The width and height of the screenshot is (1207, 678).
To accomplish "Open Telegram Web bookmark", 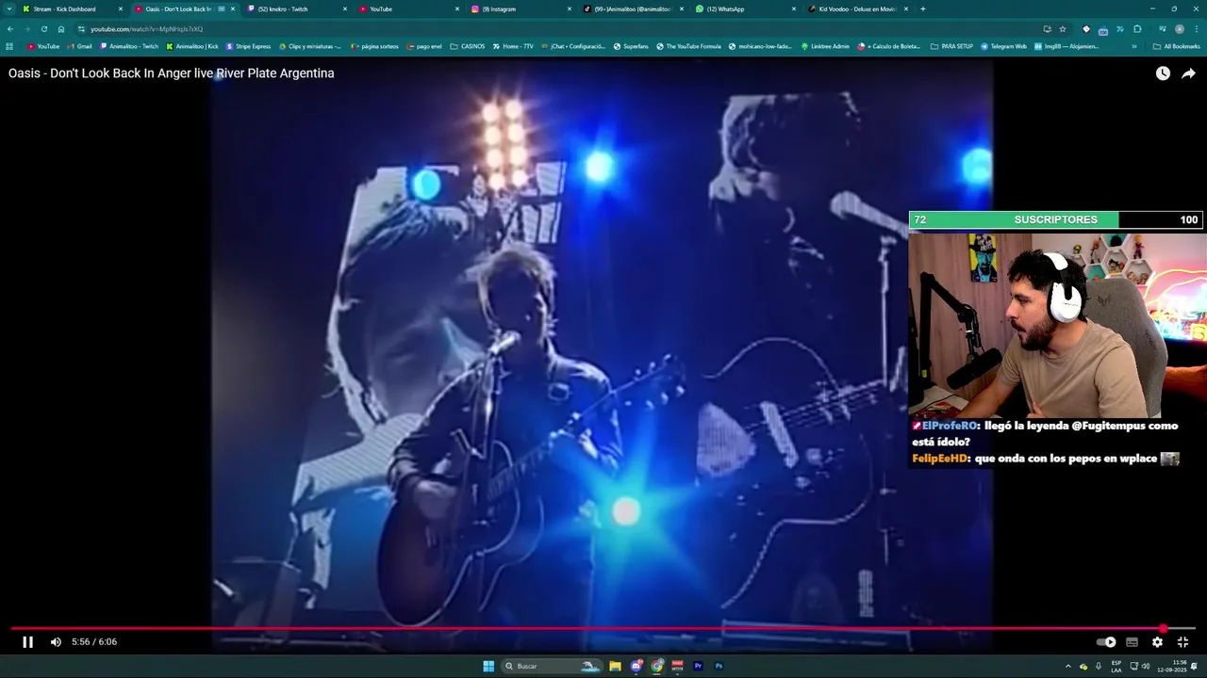I will pyautogui.click(x=1003, y=46).
